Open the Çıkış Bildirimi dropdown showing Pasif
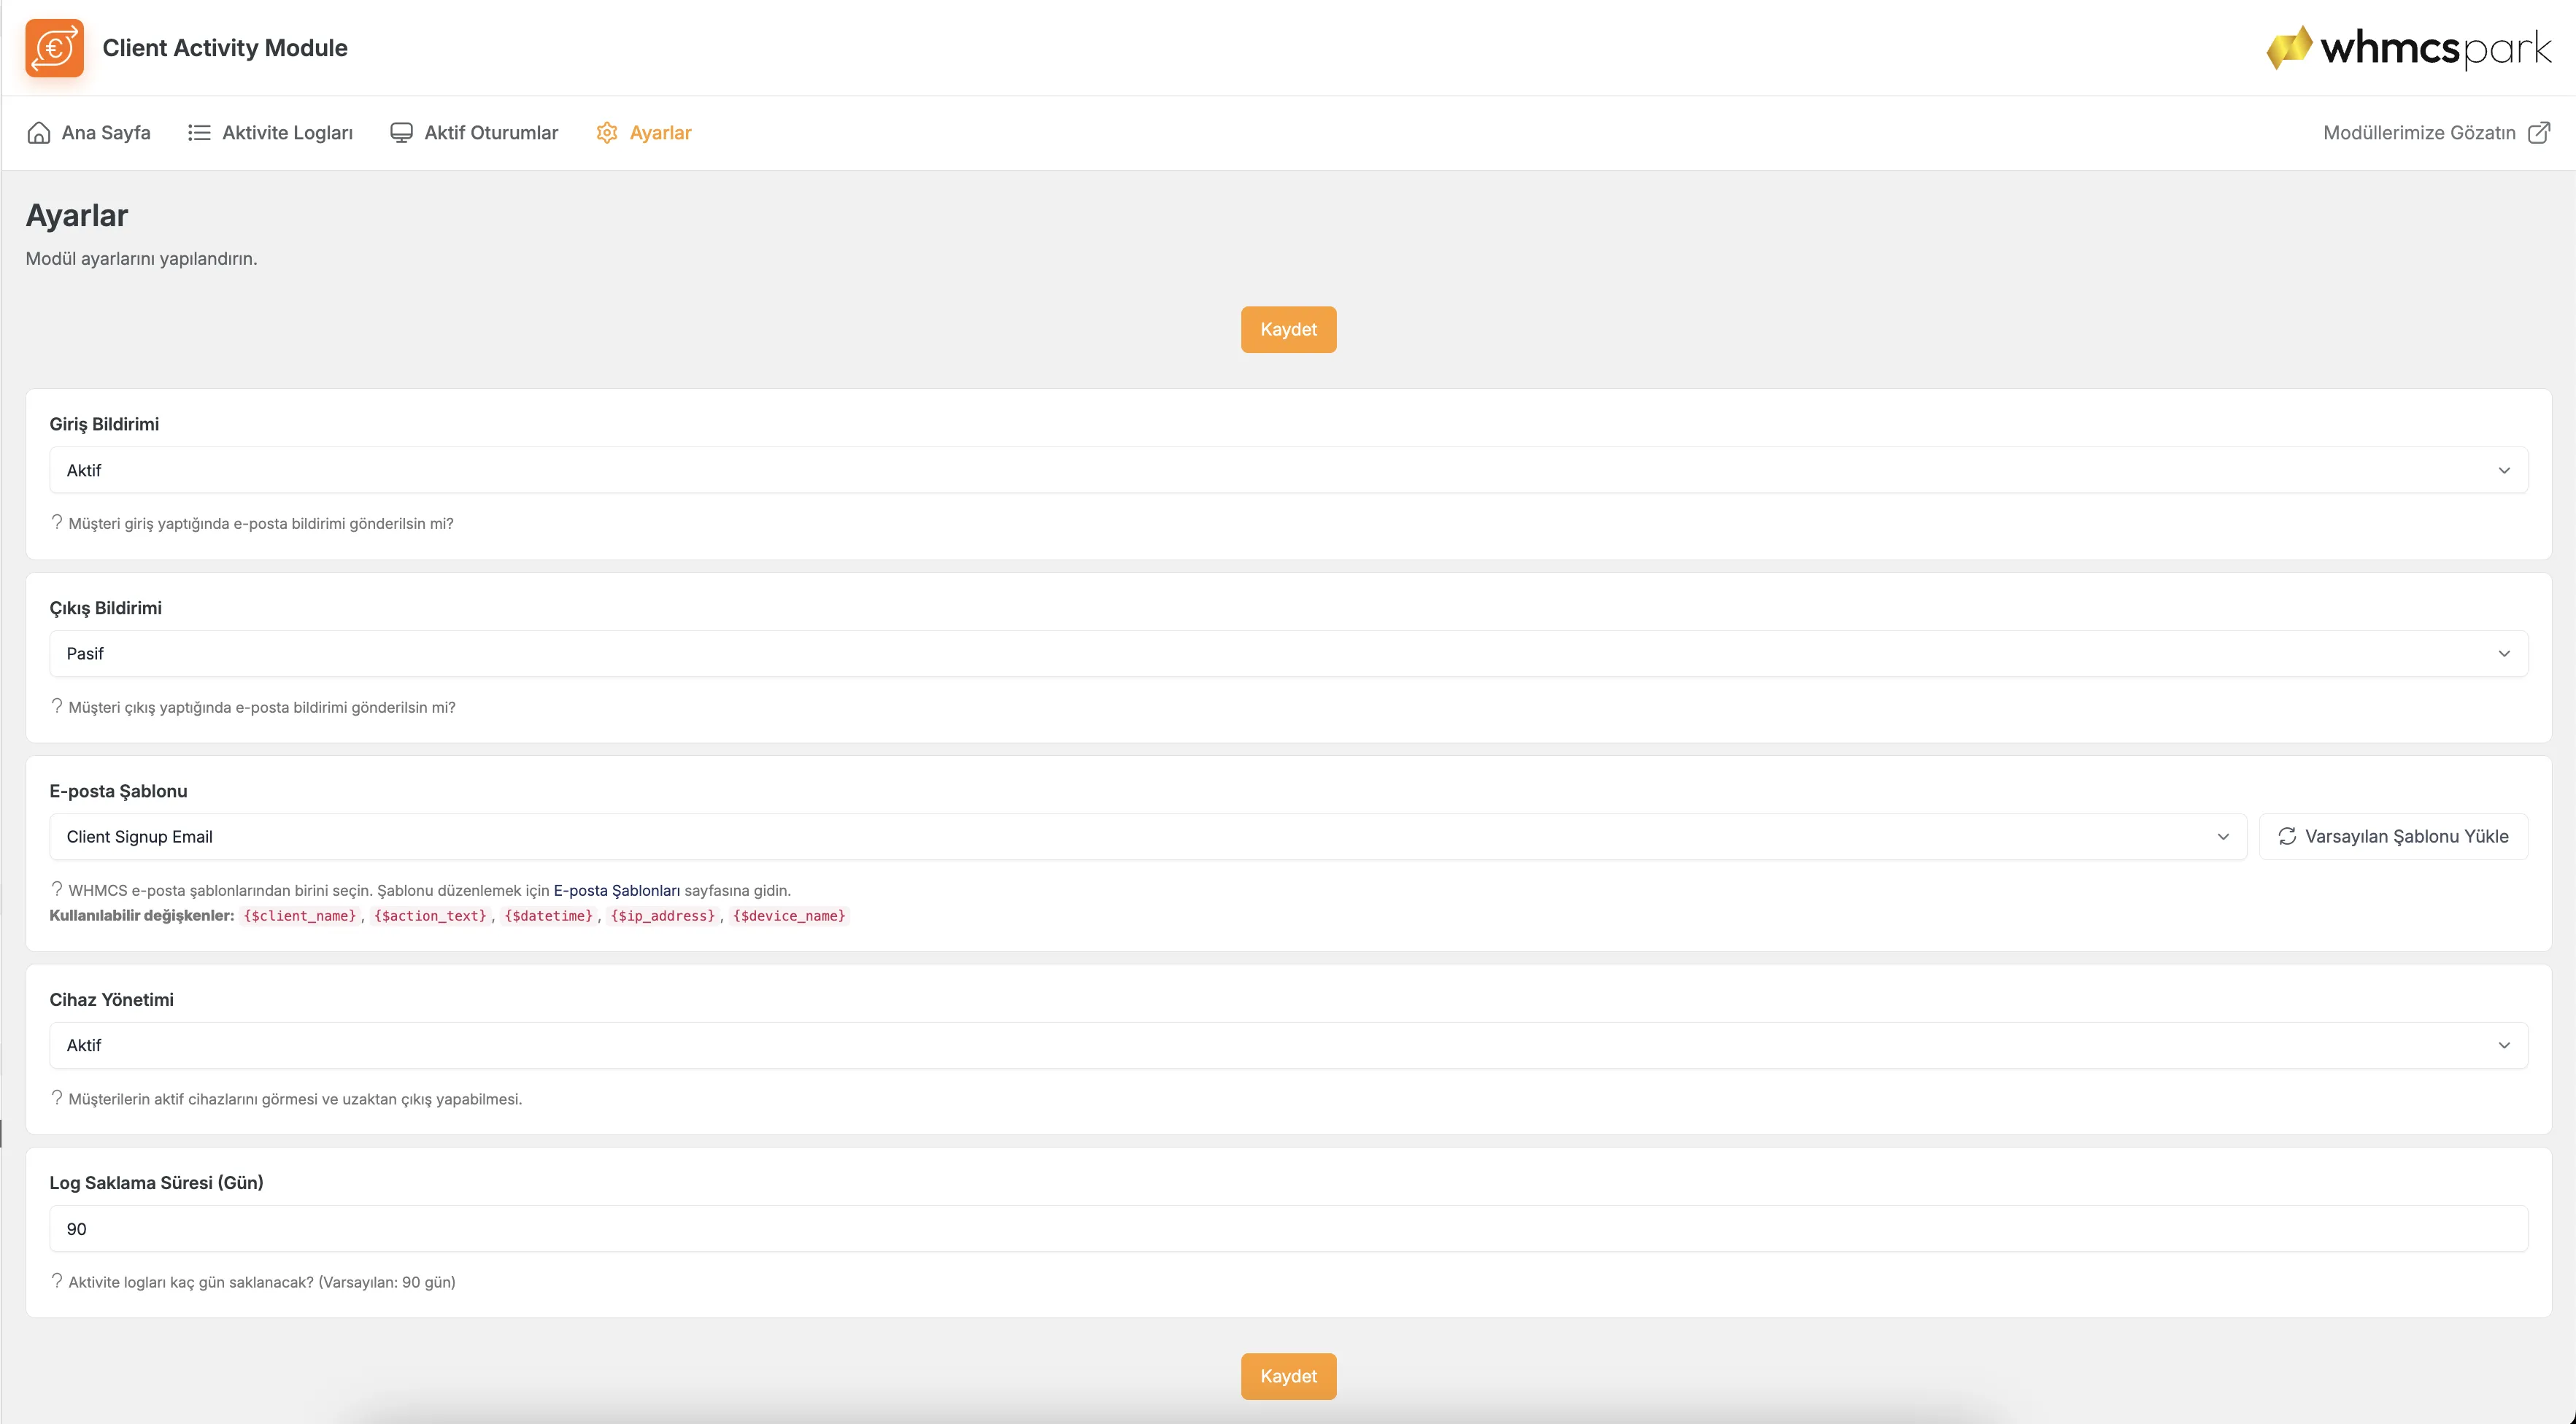This screenshot has height=1424, width=2576. click(x=1288, y=653)
